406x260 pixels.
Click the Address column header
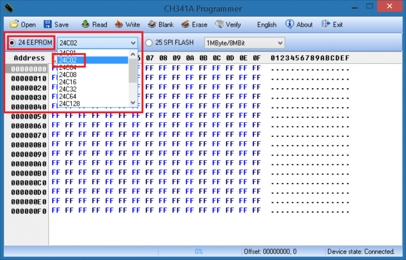pyautogui.click(x=29, y=58)
